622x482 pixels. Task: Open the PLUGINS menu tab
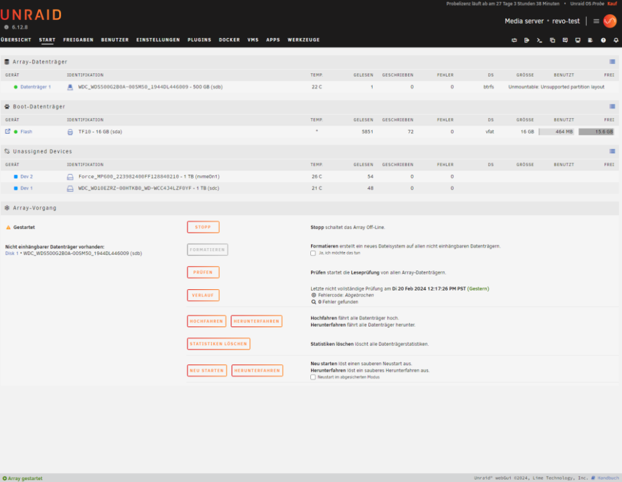(x=199, y=40)
